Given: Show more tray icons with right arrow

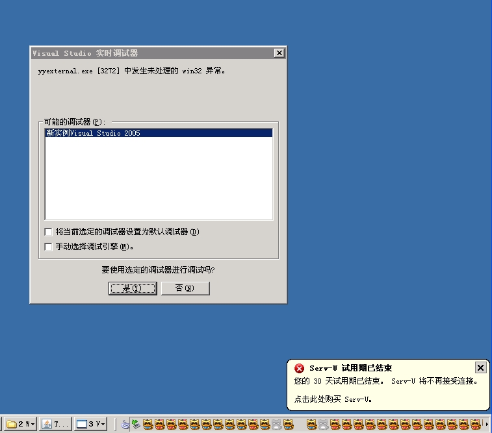Looking at the screenshot, I should (487, 424).
